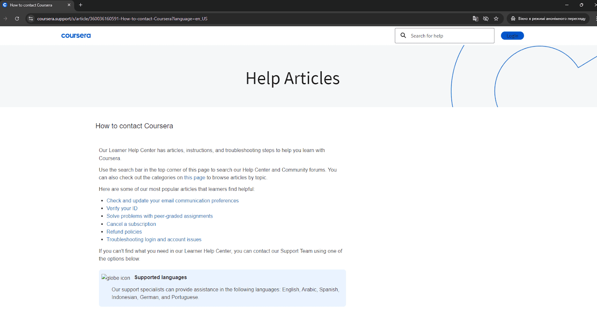Click the Coursera logo

tap(76, 36)
